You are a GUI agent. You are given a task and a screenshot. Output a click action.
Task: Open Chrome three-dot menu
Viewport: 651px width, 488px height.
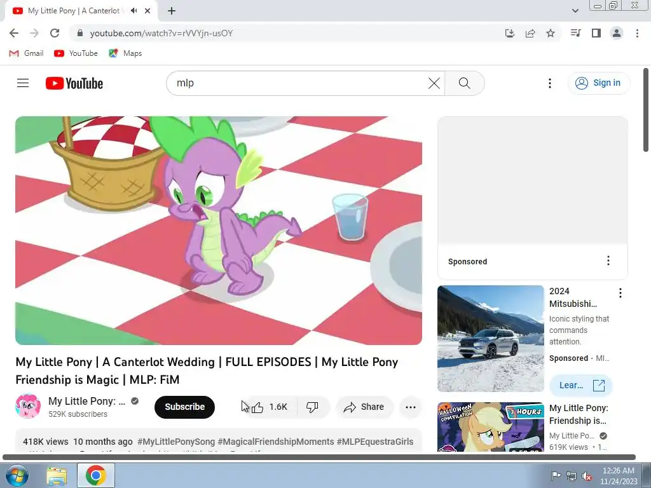[637, 33]
